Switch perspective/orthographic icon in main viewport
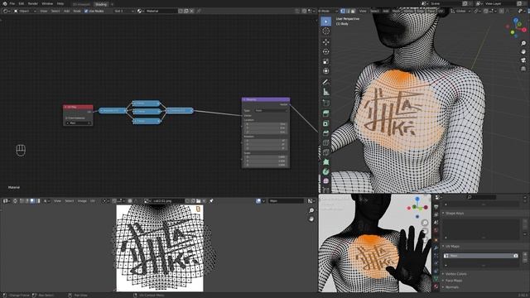Viewport: 530px width, 298px height. 523,69
